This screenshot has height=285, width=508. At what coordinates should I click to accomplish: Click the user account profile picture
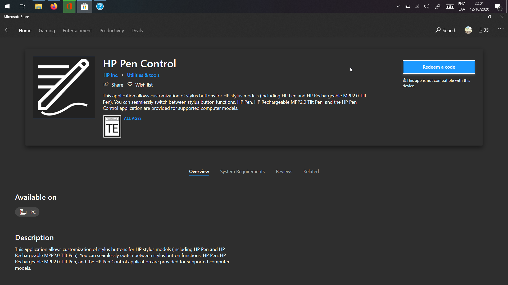coord(468,30)
